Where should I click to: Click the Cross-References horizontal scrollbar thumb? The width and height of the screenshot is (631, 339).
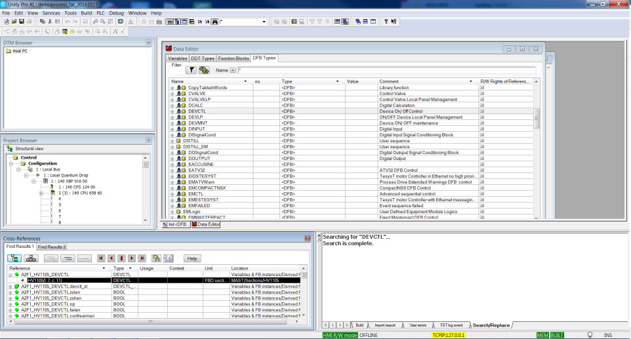150,321
